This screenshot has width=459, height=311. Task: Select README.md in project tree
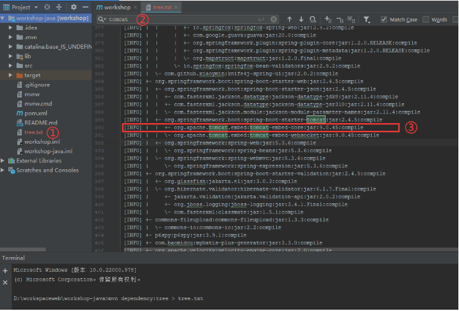tap(40, 122)
